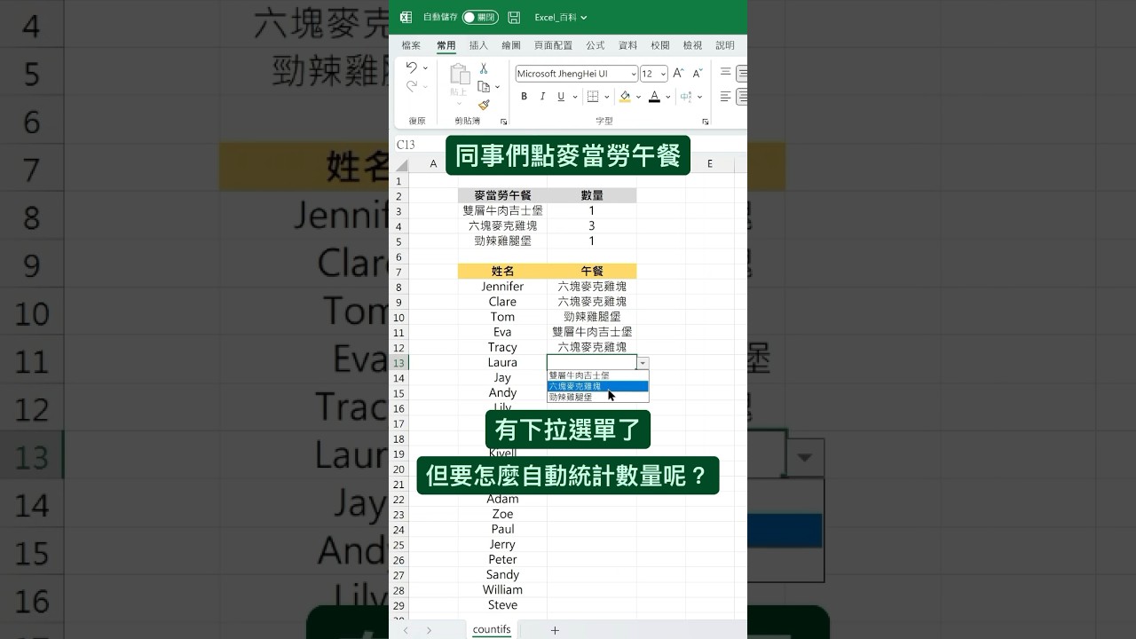
Task: Click the align left icon
Action: (x=725, y=97)
